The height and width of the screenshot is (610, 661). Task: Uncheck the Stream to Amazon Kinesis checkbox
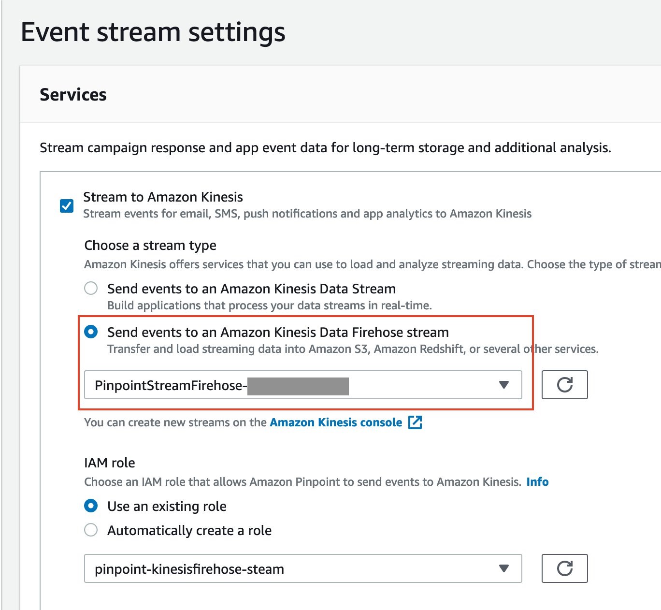pyautogui.click(x=67, y=205)
